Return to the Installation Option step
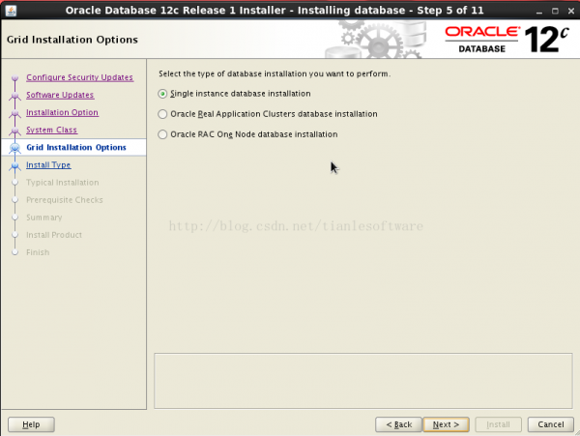This screenshot has height=436, width=580. coord(62,112)
